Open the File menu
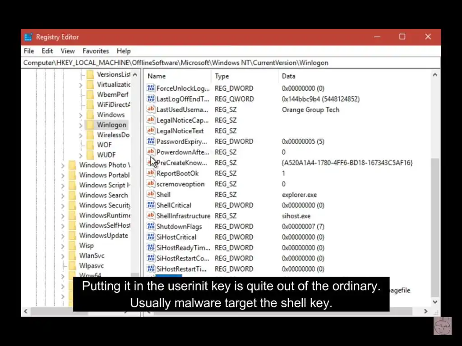The height and width of the screenshot is (346, 462). point(29,51)
